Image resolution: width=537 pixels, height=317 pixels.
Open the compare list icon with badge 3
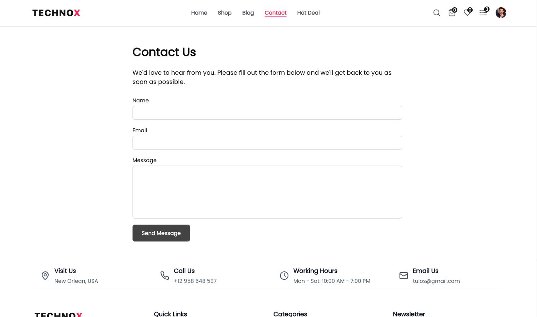pos(483,13)
